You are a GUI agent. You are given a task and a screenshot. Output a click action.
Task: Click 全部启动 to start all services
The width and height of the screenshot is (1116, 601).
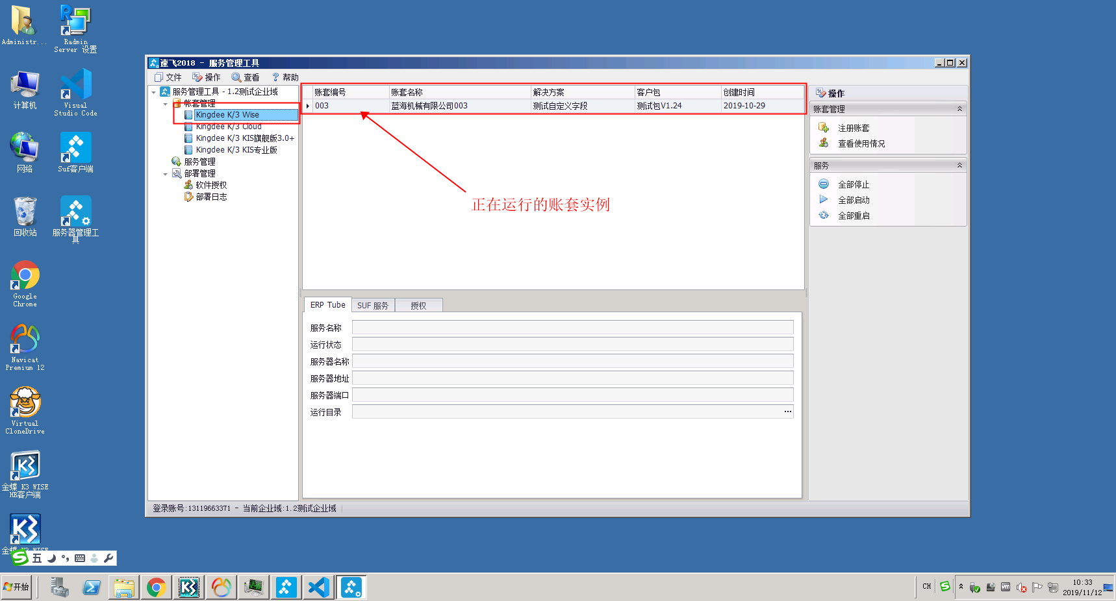pyautogui.click(x=854, y=200)
